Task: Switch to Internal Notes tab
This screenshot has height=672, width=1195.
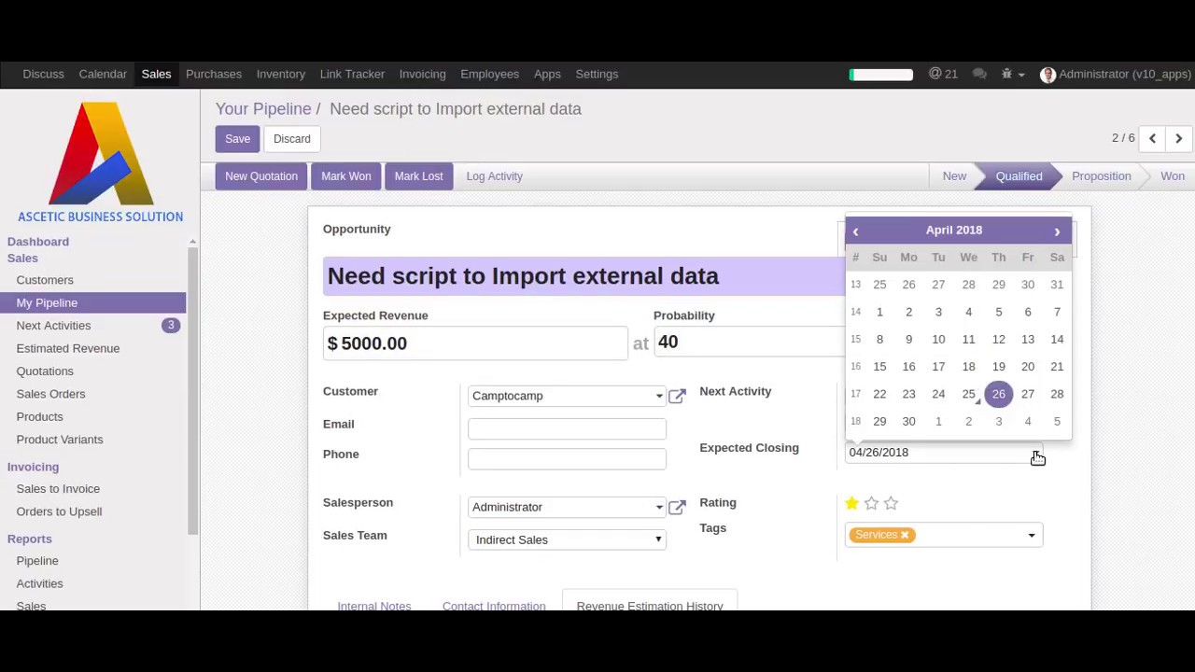Action: coord(374,605)
